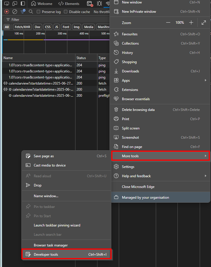Open the network search magnifier
The image size is (211, 267).
point(31,12)
